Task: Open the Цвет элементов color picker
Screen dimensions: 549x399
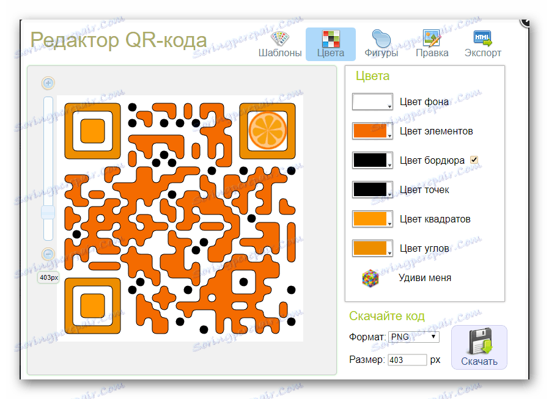Action: click(372, 131)
